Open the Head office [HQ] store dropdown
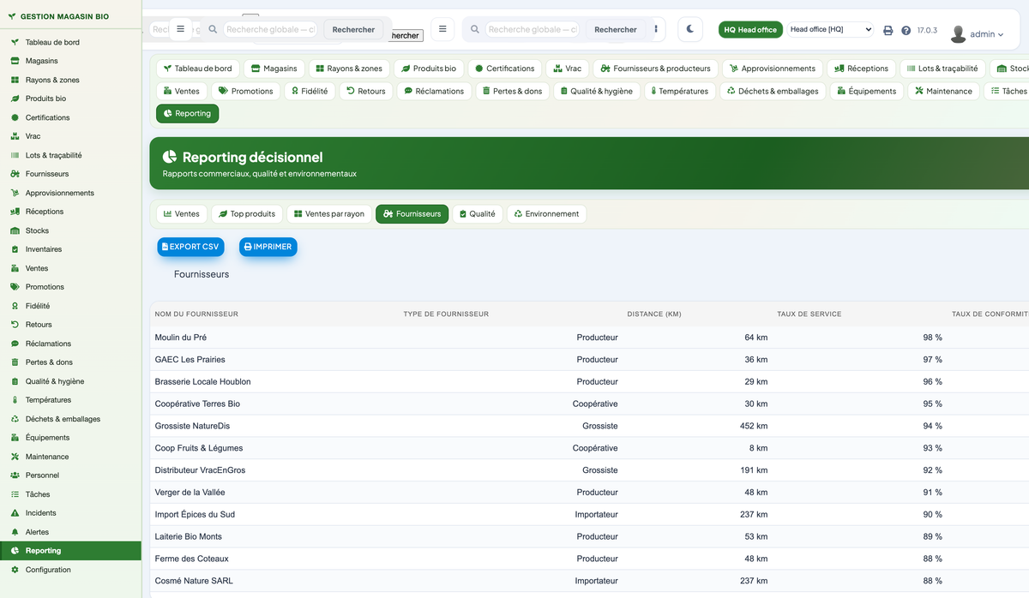 tap(831, 29)
